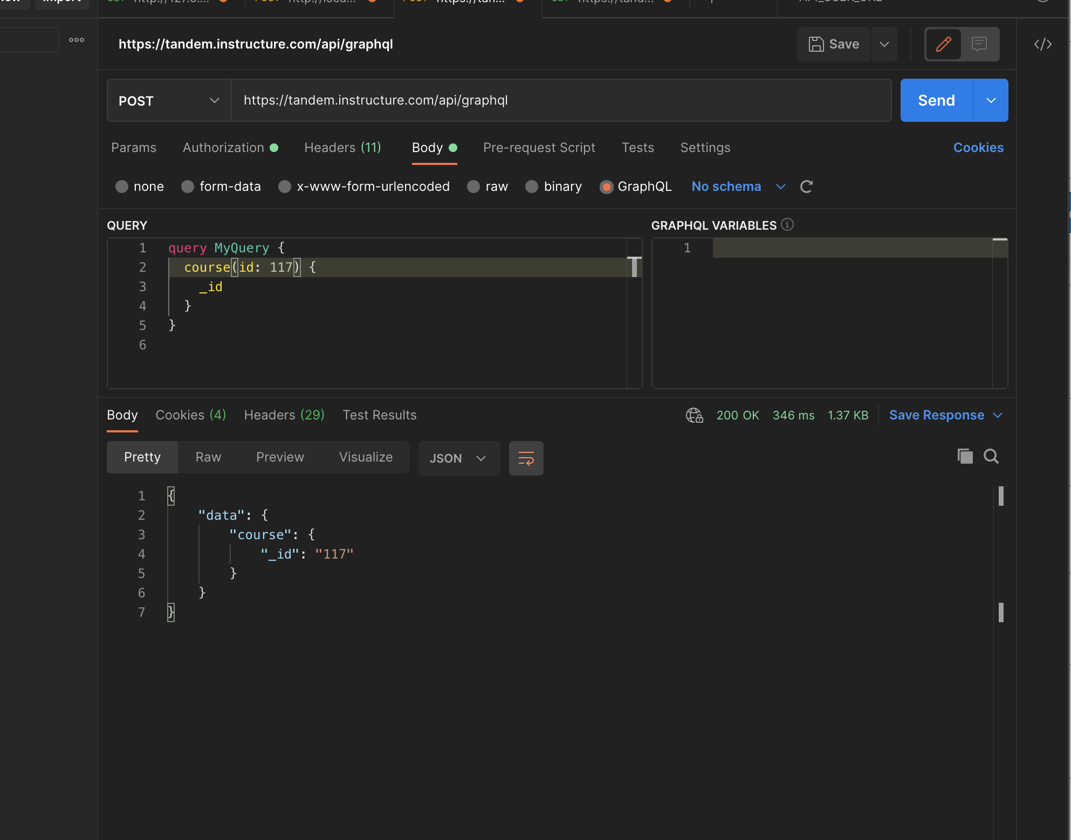
Task: Open the response Headers (29) tab
Action: [x=284, y=415]
